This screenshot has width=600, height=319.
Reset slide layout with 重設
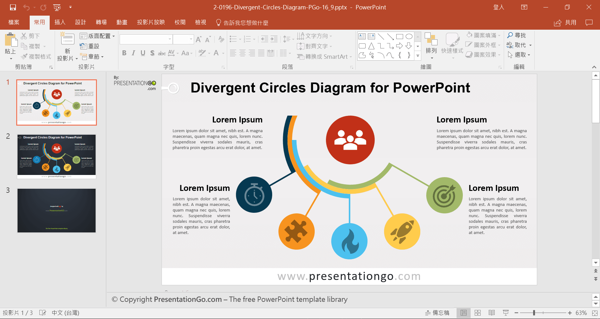[90, 46]
